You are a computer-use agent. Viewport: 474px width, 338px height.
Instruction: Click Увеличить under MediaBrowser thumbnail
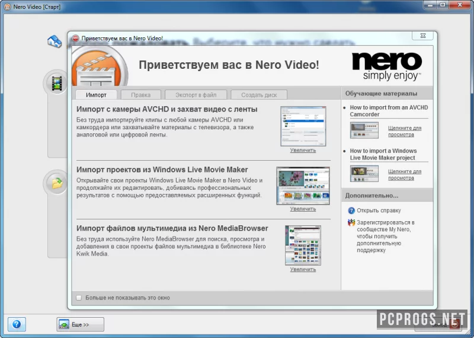303,269
